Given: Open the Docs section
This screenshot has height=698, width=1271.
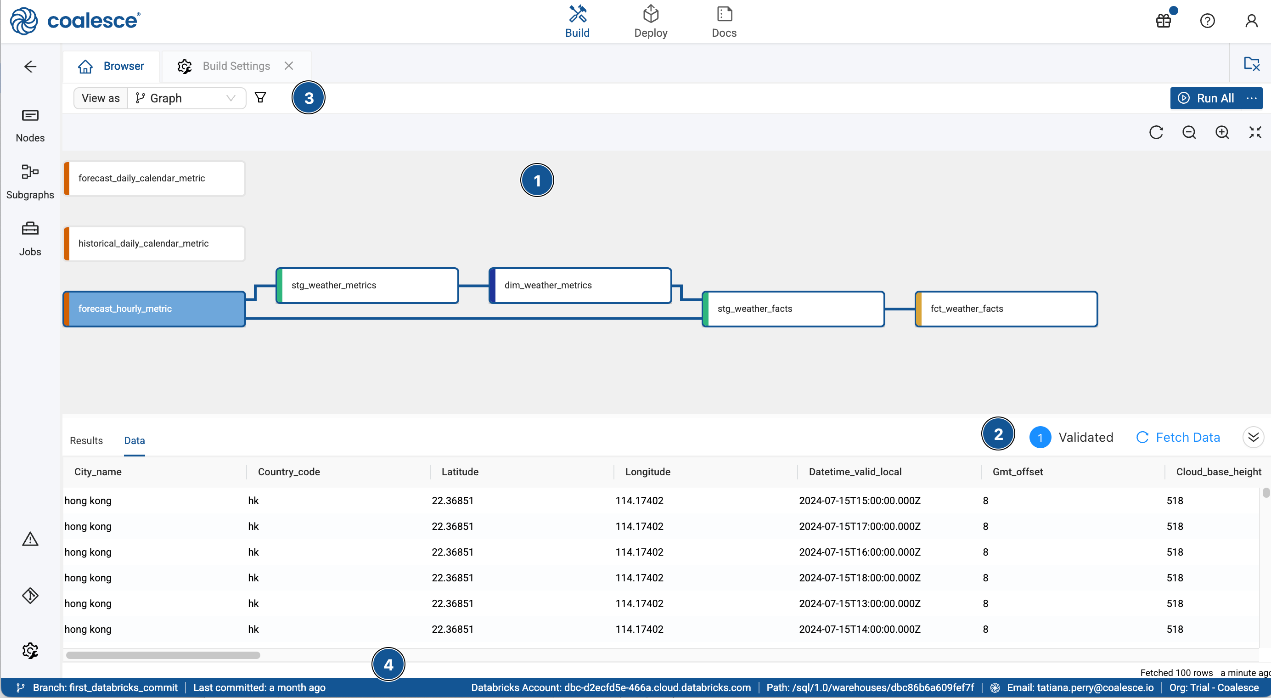Looking at the screenshot, I should [x=724, y=22].
